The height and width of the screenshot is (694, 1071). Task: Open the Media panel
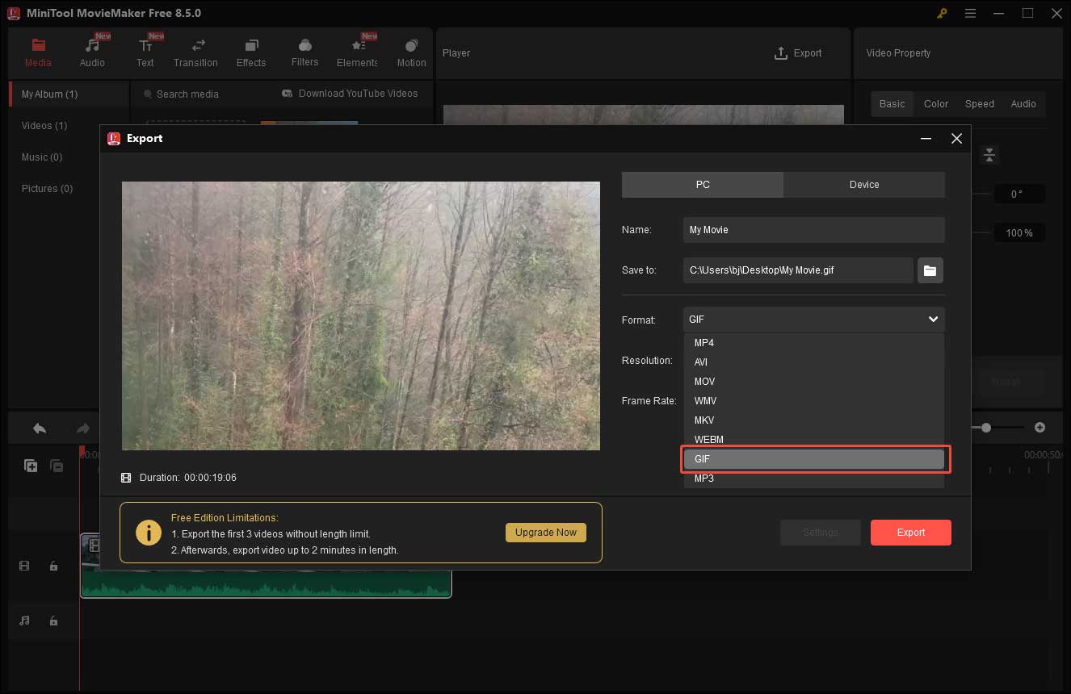pos(38,51)
